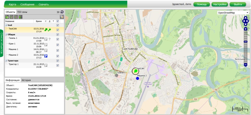Open the Сообщения menu item
The height and width of the screenshot is (115, 251).
[x=28, y=5]
